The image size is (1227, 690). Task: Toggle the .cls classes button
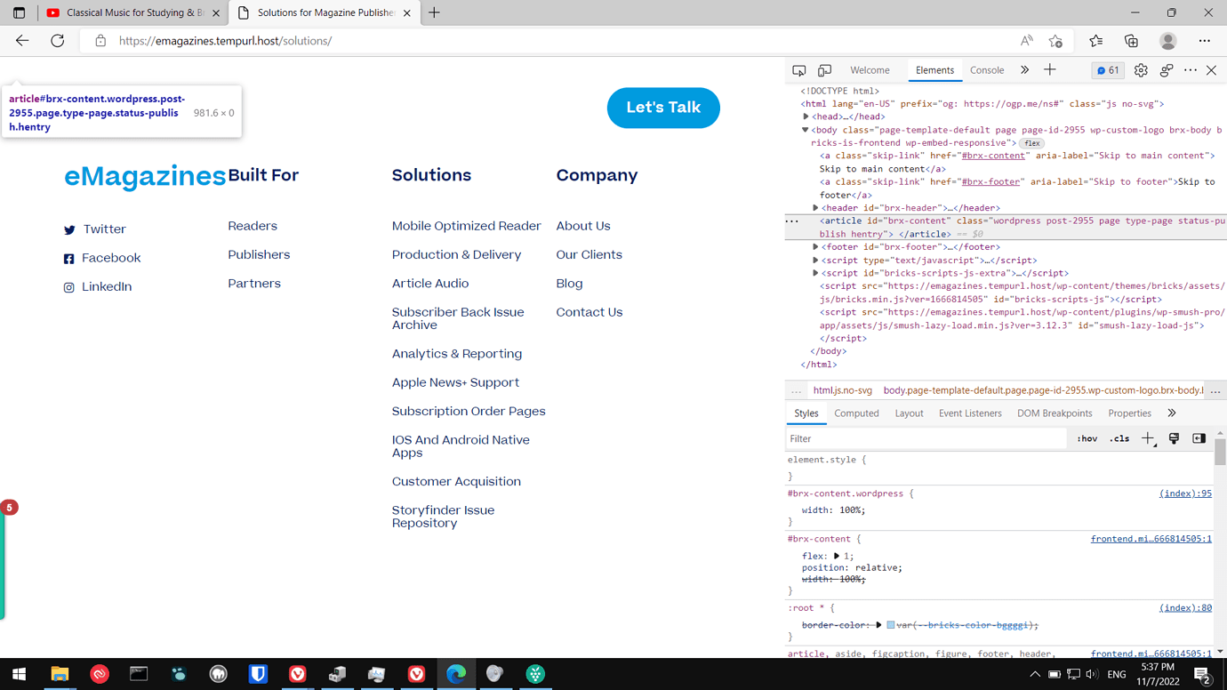coord(1119,438)
